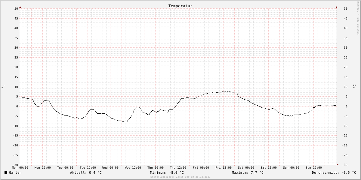Image resolution: width=361 pixels, height=180 pixels.
Task: Click the Sun 00:00 axis label
Action: (291, 168)
